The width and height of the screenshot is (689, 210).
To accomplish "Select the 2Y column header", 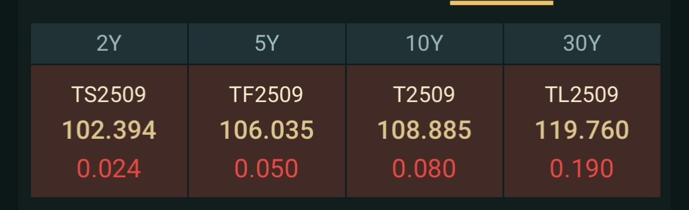I will coord(109,44).
